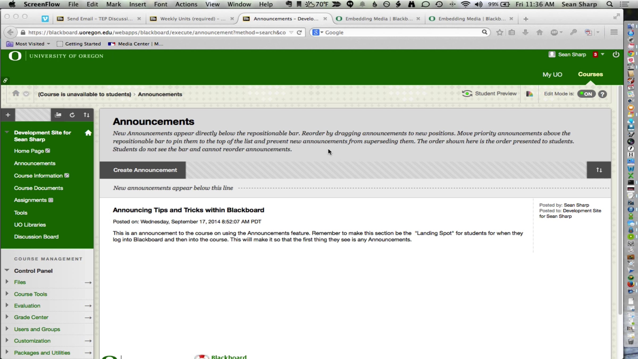Image resolution: width=638 pixels, height=359 pixels.
Task: Toggle Edit Mode ON switch
Action: pyautogui.click(x=586, y=94)
